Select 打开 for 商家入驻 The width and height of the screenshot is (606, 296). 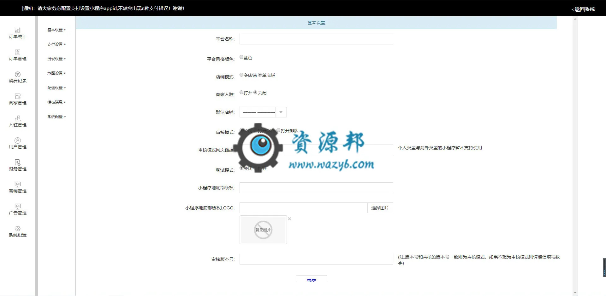tap(241, 93)
